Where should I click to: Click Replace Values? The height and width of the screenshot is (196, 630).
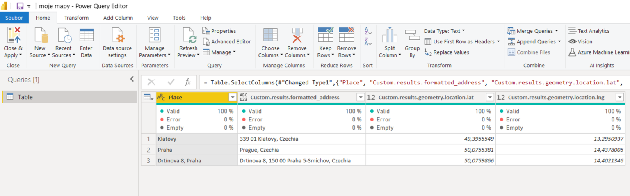pos(447,52)
